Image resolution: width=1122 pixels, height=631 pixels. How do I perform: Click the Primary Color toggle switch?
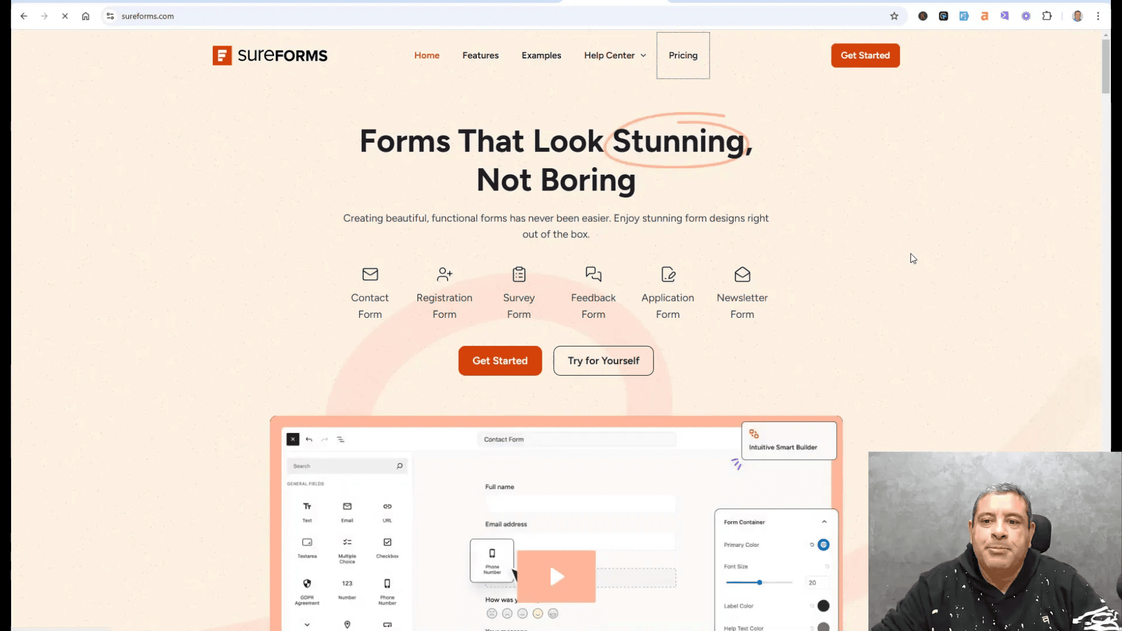click(823, 545)
